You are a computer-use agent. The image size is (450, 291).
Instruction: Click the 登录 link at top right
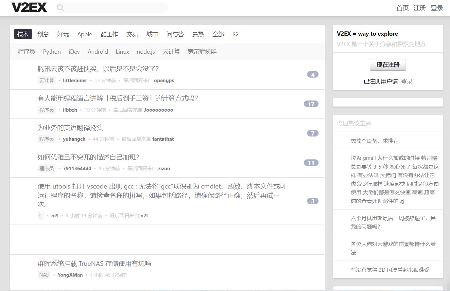point(437,8)
